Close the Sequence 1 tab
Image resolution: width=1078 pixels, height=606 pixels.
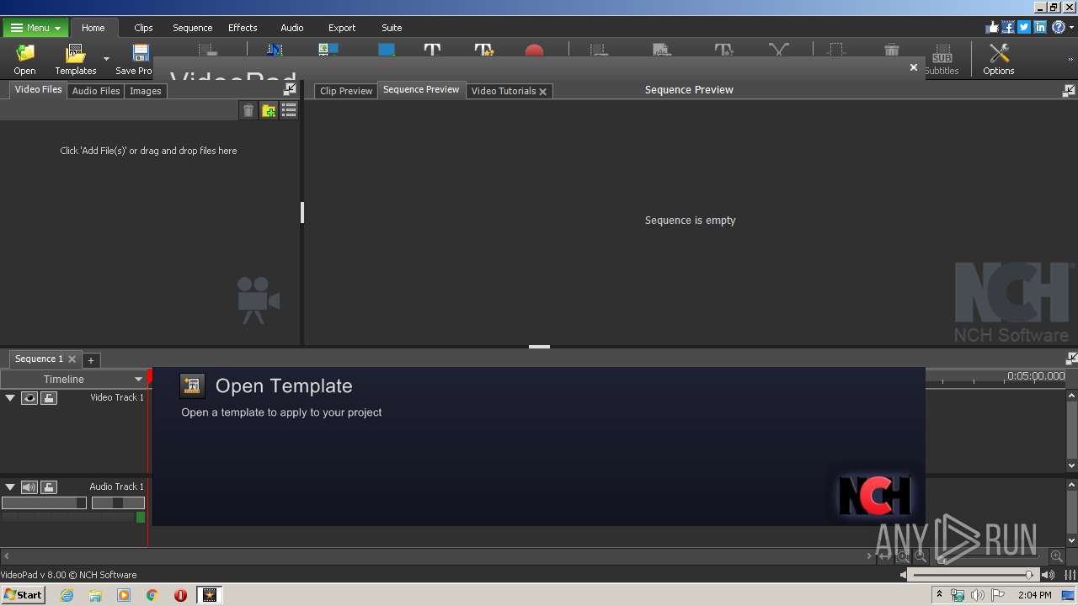pos(72,359)
